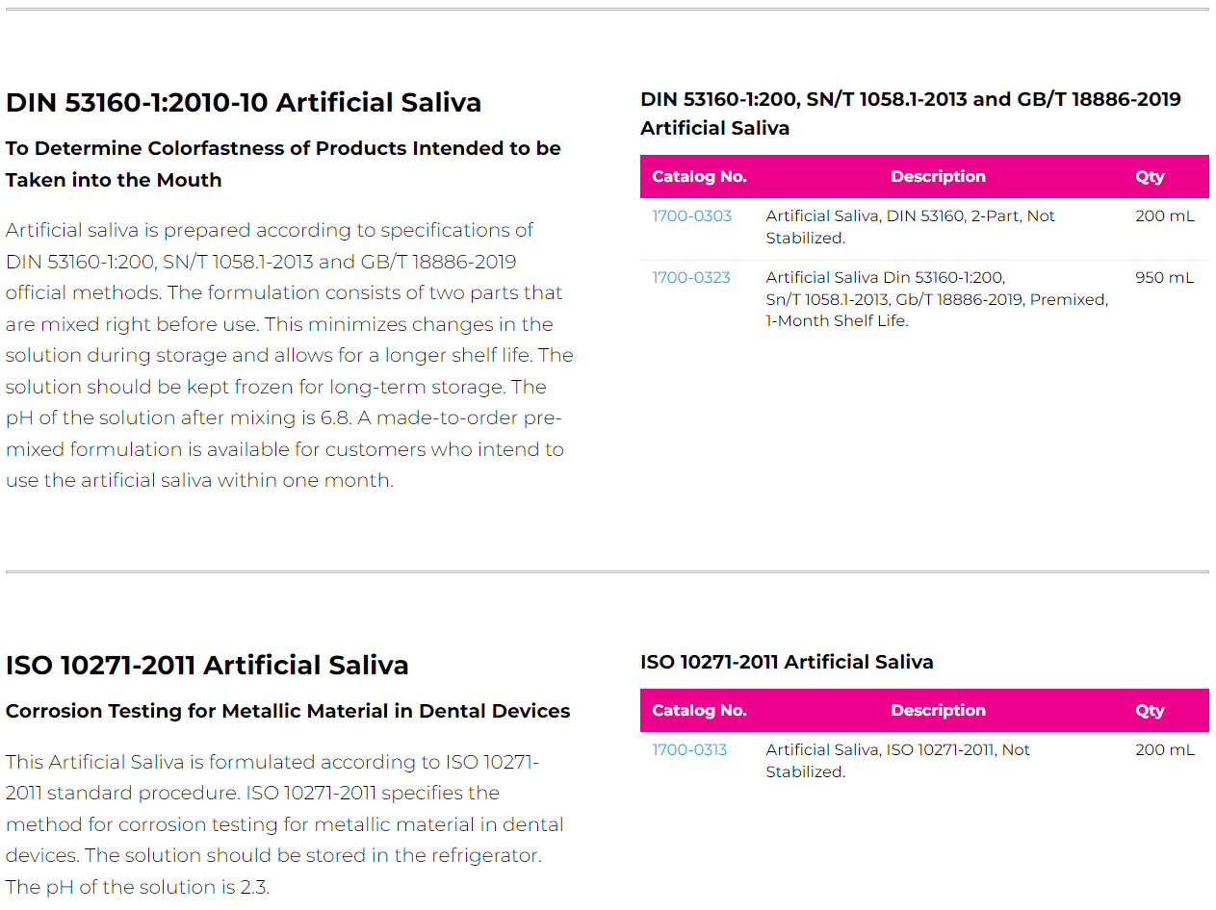The height and width of the screenshot is (910, 1216).
Task: Click the "DIN 53160, 2-Part, Not Stabilized" description
Action: click(x=910, y=227)
